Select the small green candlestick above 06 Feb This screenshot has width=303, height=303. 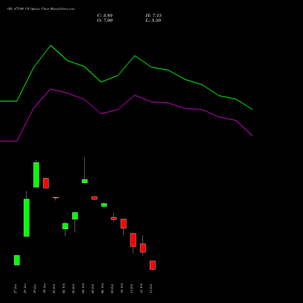click(x=104, y=205)
